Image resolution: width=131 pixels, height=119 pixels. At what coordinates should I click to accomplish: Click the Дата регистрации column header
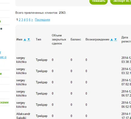(126, 40)
